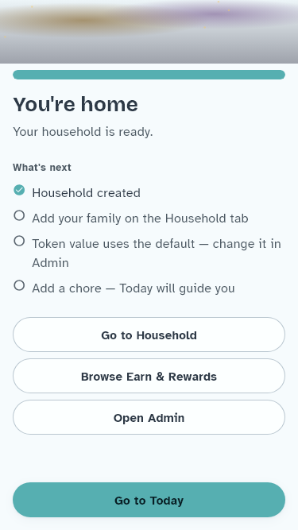Screen dimensions: 298x530
Task: Click the What's next section label
Action: pos(42,168)
